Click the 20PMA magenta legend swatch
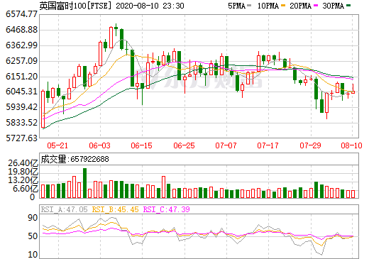 tap(316, 6)
